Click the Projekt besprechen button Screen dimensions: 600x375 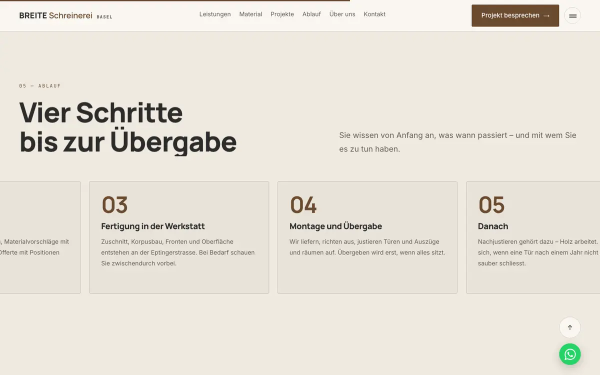[515, 15]
